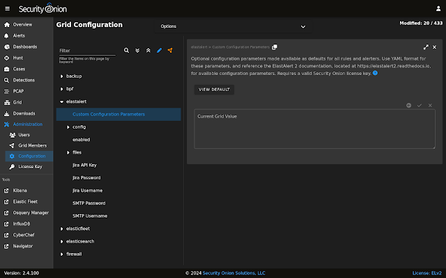
Task: Close the setting detail panel
Action: coord(434,47)
